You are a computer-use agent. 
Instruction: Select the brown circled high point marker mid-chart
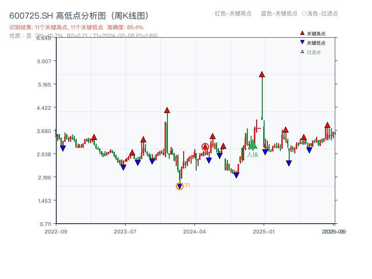coord(205,146)
